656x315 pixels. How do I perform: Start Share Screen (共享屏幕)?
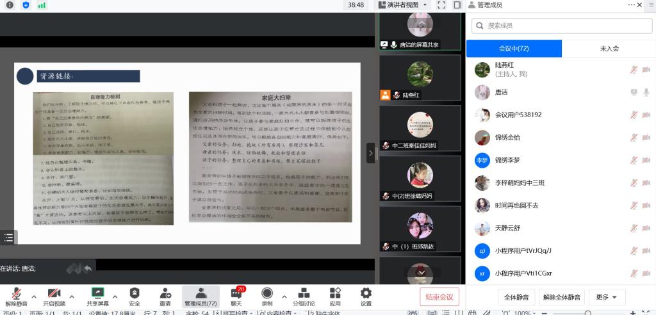(98, 296)
